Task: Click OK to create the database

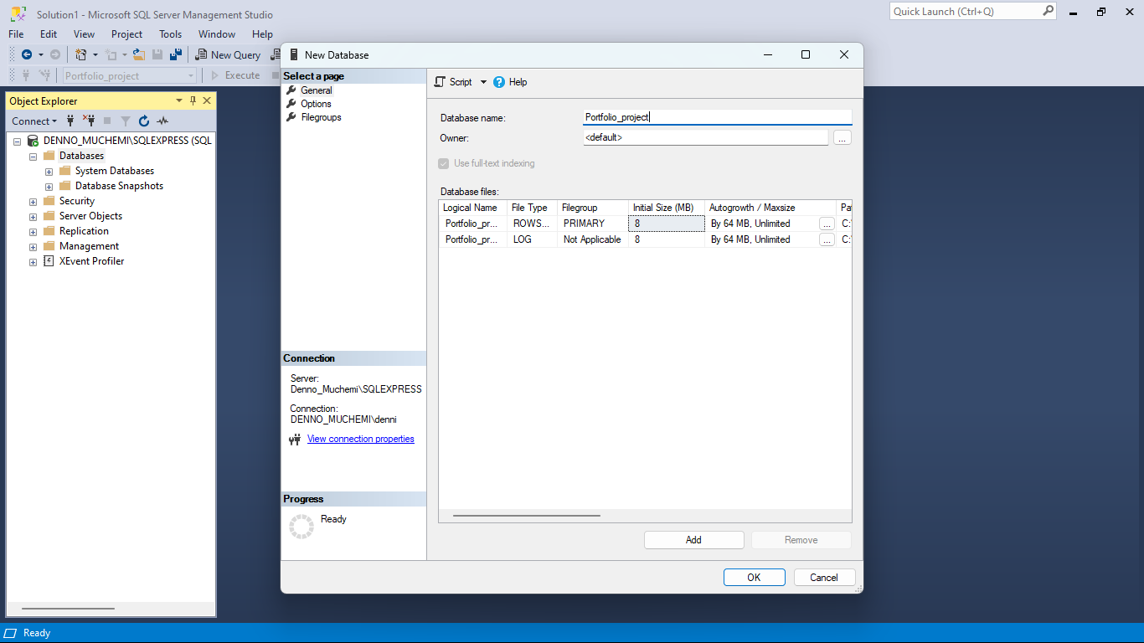Action: [x=754, y=577]
